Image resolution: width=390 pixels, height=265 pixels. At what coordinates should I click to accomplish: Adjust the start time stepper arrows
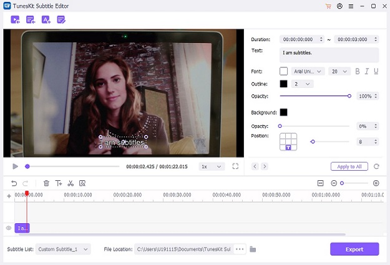(x=321, y=39)
